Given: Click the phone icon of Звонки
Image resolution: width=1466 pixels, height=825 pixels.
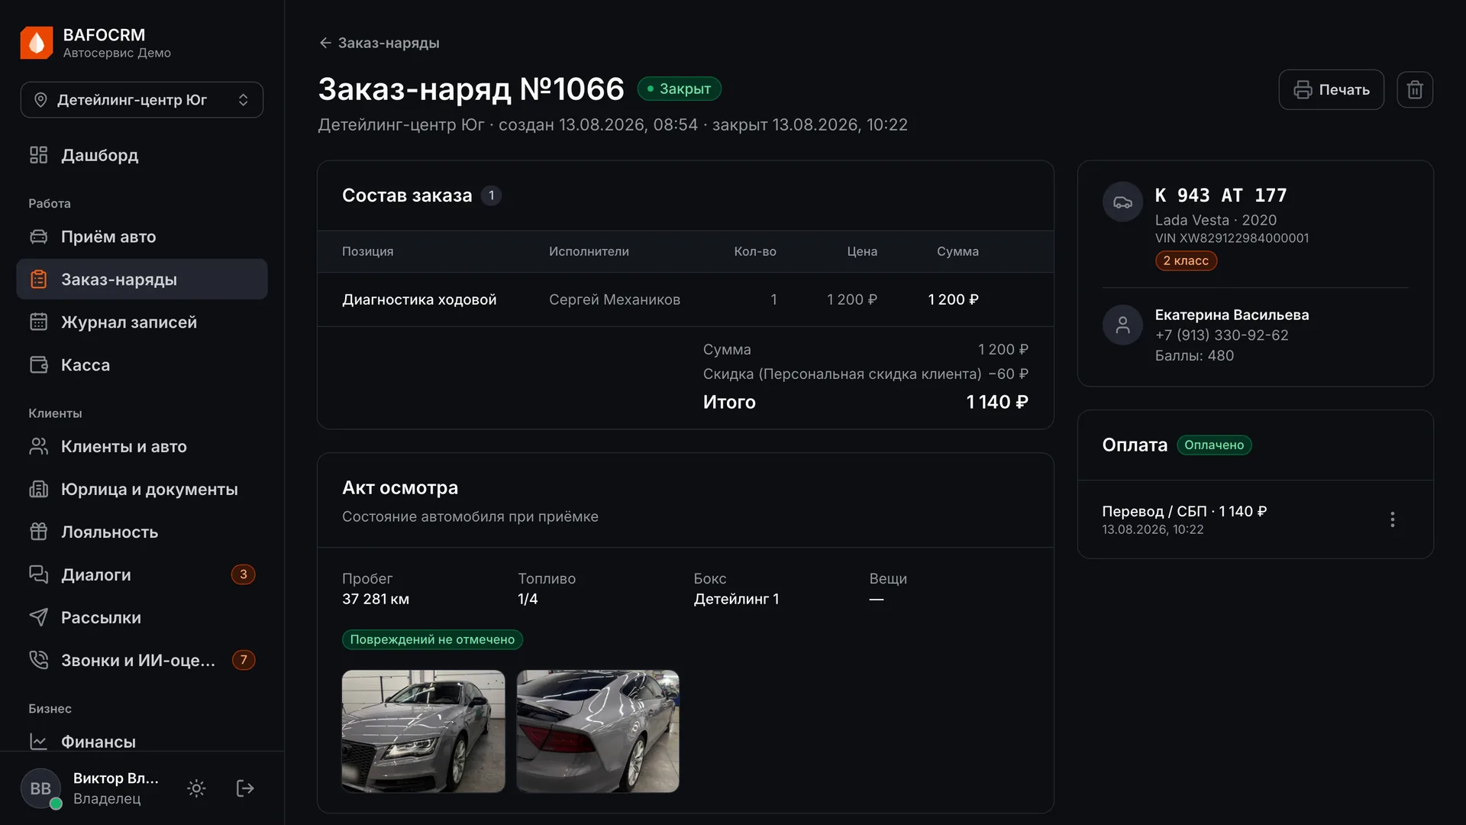Looking at the screenshot, I should [x=38, y=661].
